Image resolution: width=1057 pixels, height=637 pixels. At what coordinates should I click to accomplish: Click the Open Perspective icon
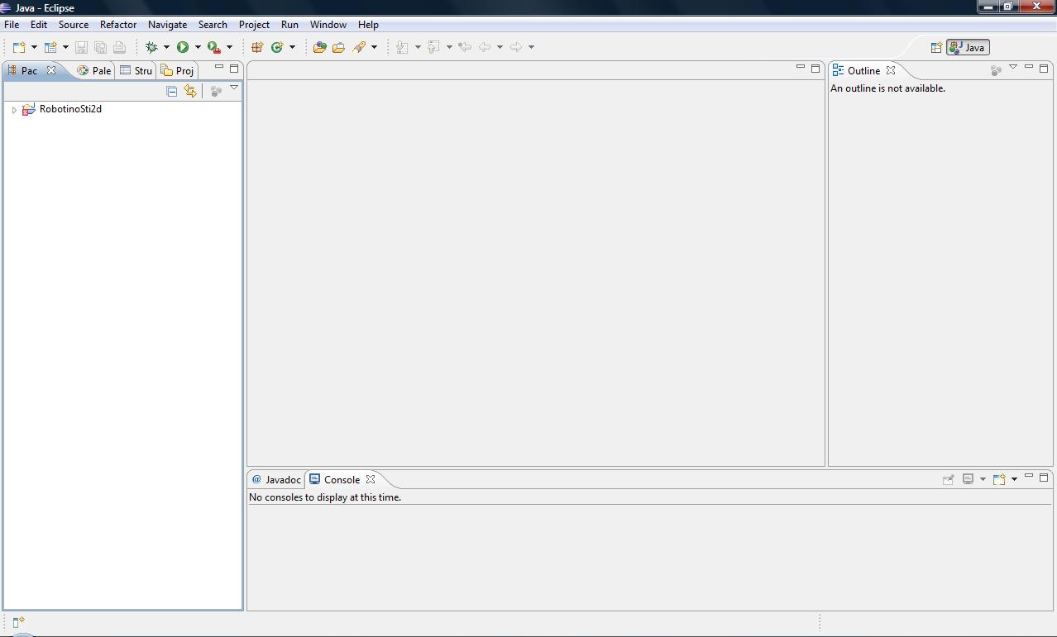click(x=936, y=48)
